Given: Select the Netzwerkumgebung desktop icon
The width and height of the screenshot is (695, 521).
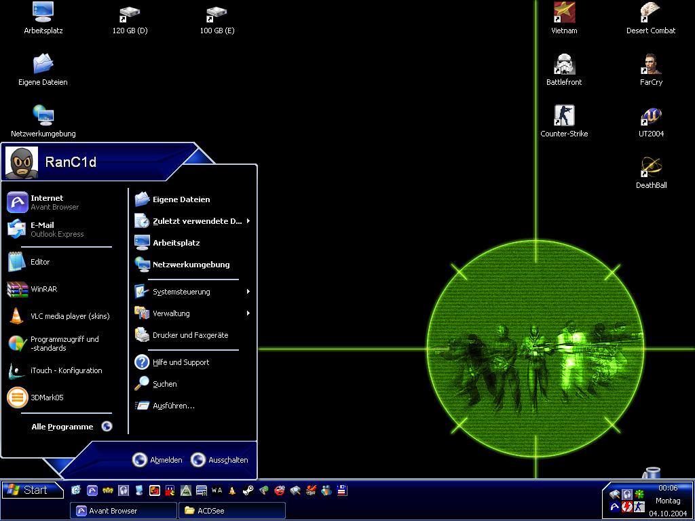Looking at the screenshot, I should click(43, 121).
